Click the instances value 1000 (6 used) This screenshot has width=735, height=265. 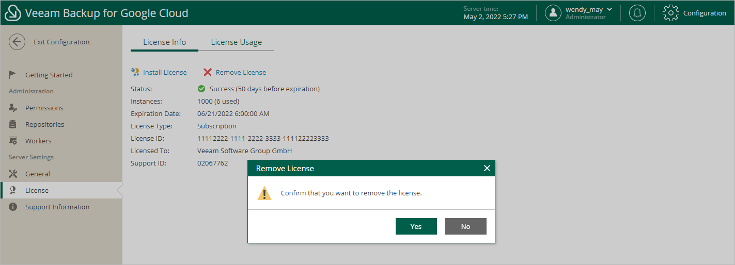coord(218,101)
